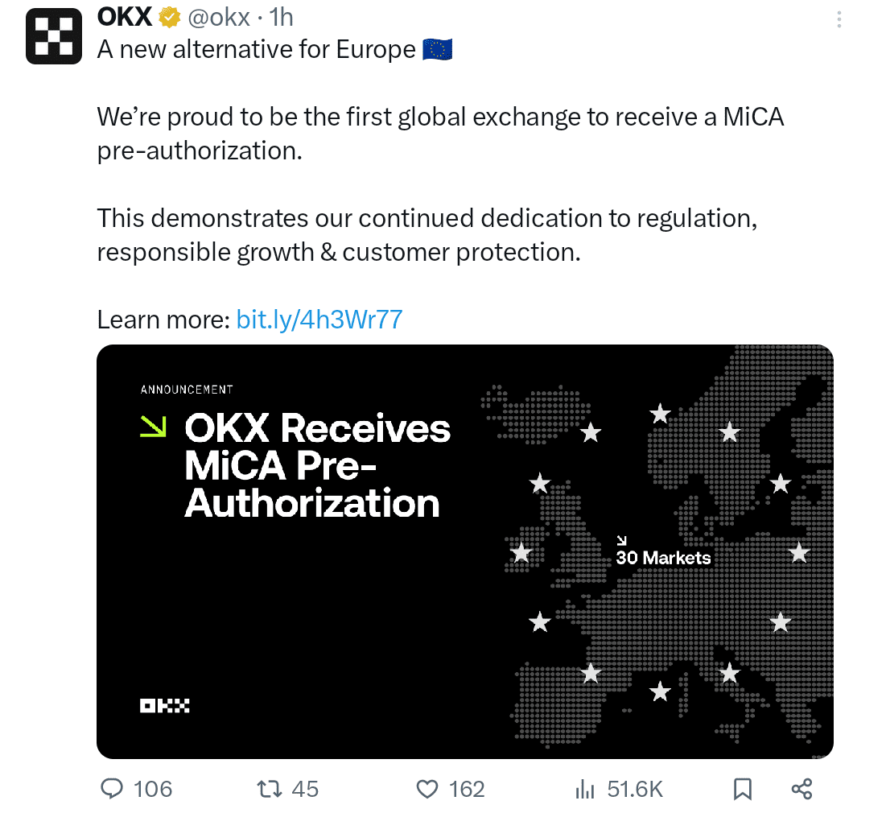886x813 pixels.
Task: View analytics showing 51.6K views
Action: click(587, 790)
